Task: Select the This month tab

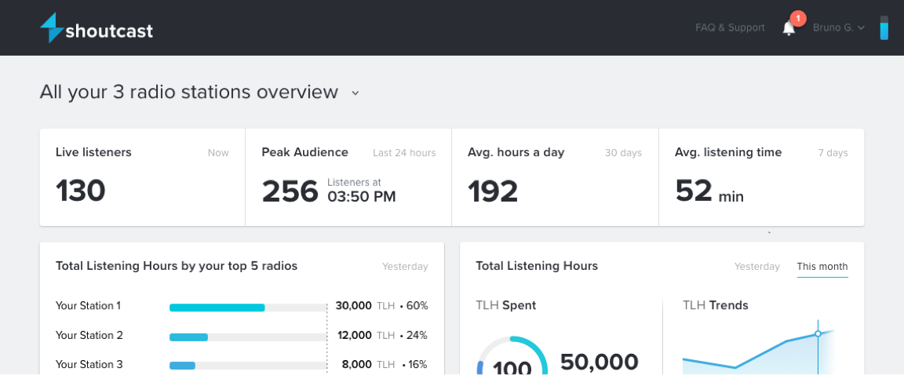Action: click(x=822, y=267)
